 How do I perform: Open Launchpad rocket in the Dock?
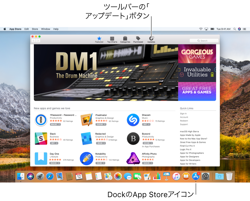click(40, 176)
